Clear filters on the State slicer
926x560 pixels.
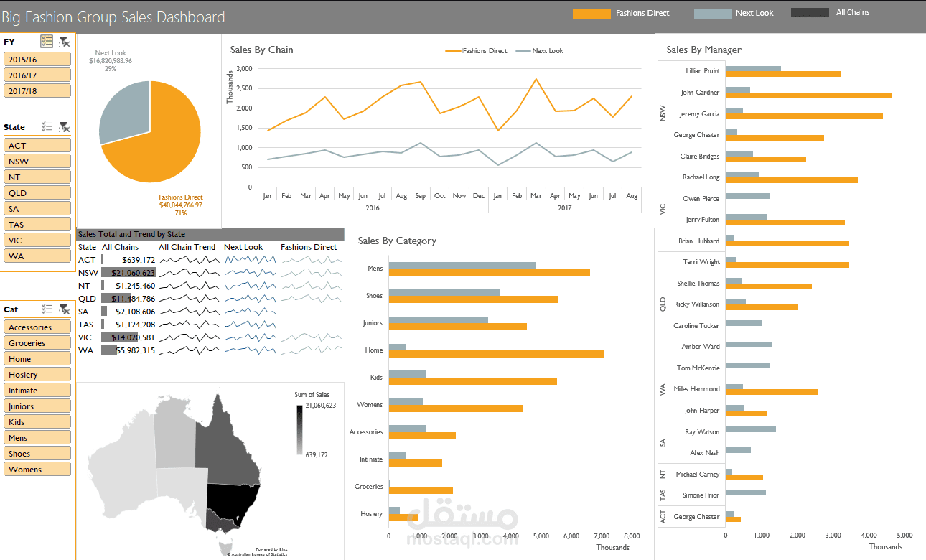(64, 127)
